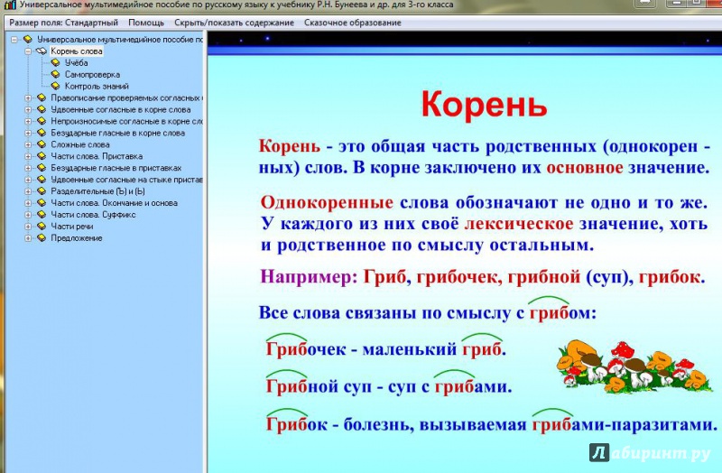Expand Правописание проверяемых согласных node
The height and width of the screenshot is (473, 722).
(x=28, y=98)
